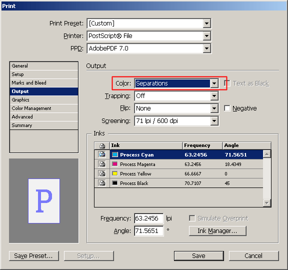Select the Marks and Bleed panel
Image resolution: width=288 pixels, height=270 pixels.
(44, 83)
